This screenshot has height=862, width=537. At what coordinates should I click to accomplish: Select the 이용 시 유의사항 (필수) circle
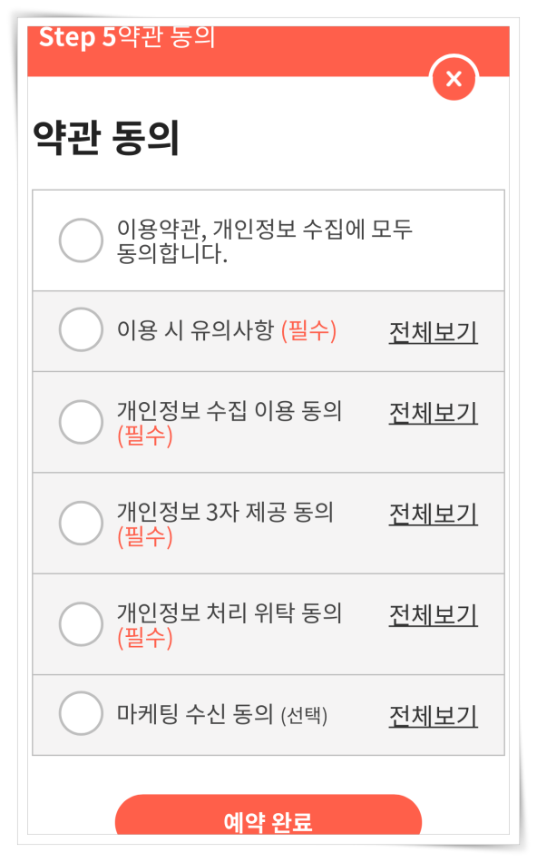[x=81, y=329]
